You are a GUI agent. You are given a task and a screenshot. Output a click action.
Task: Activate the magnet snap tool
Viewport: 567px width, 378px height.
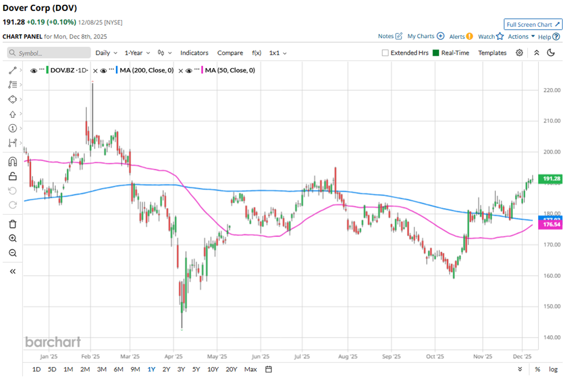pyautogui.click(x=12, y=162)
